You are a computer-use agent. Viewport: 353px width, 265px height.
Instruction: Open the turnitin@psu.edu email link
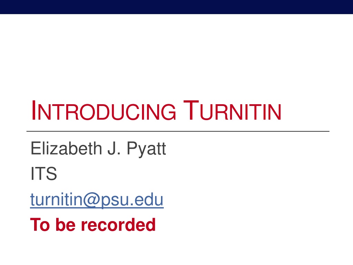click(x=97, y=200)
